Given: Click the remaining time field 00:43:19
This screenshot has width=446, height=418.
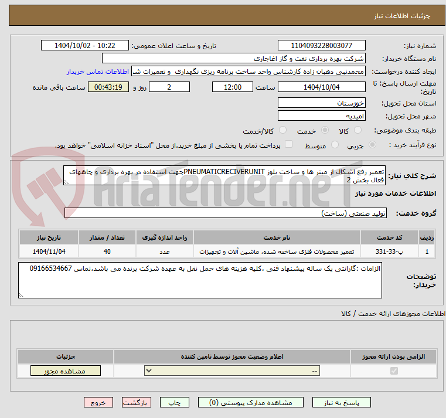Looking at the screenshot, I should [x=108, y=87].
